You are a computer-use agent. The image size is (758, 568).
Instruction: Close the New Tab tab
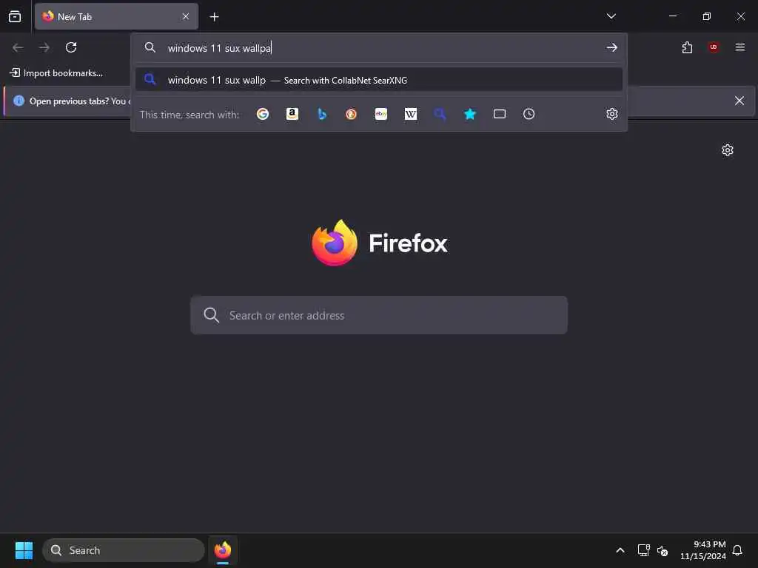tap(186, 16)
